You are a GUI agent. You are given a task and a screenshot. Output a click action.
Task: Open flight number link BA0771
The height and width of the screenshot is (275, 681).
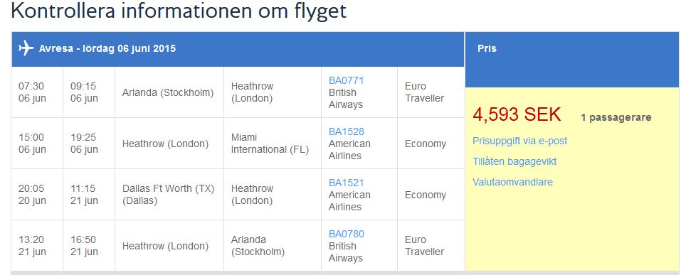[346, 81]
